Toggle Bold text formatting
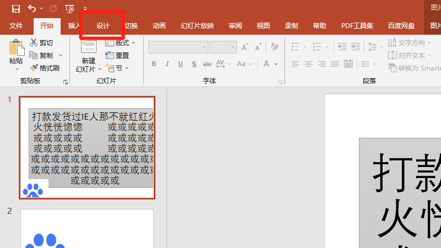 coord(154,64)
